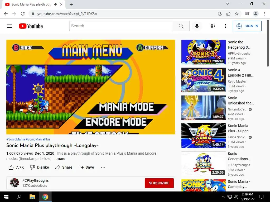Open Sonic Mania Plus - Super title

point(239,128)
